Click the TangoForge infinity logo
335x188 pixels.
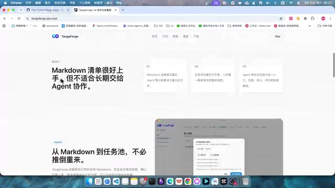[55, 36]
